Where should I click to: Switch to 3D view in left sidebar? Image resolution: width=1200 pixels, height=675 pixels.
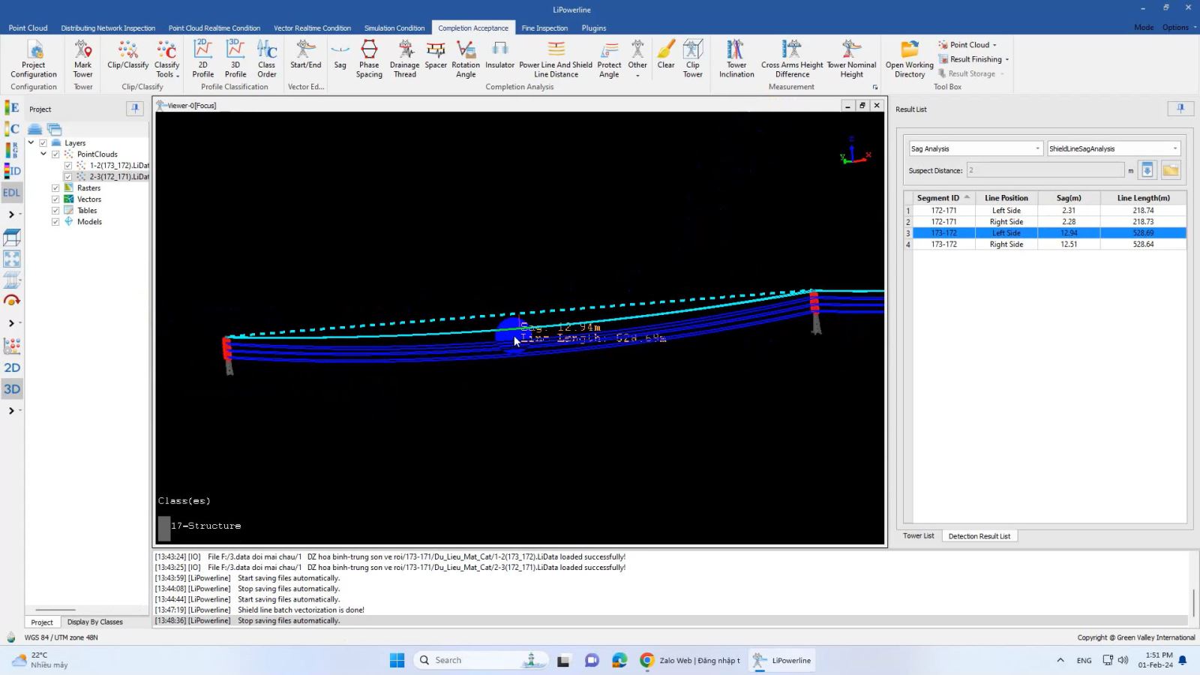12,389
